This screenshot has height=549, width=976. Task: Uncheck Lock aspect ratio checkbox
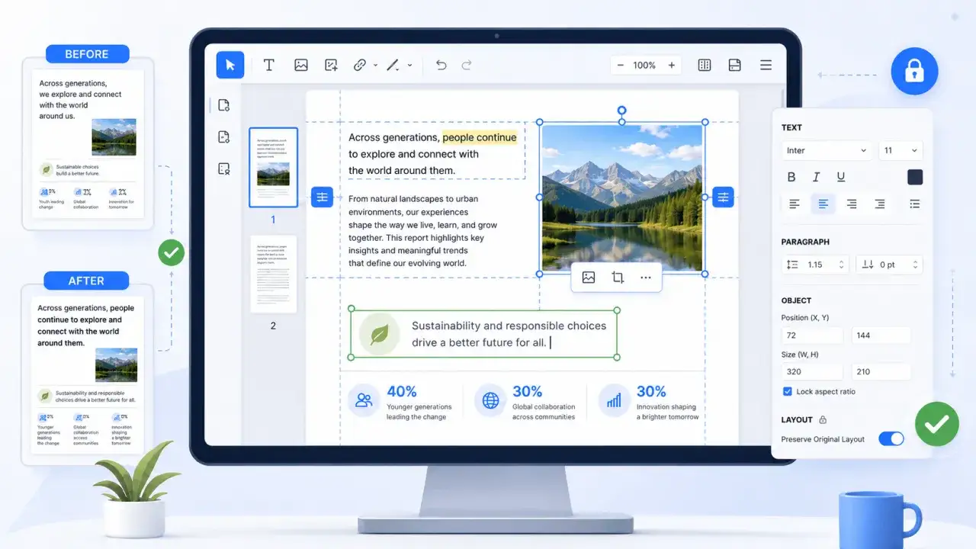tap(788, 391)
